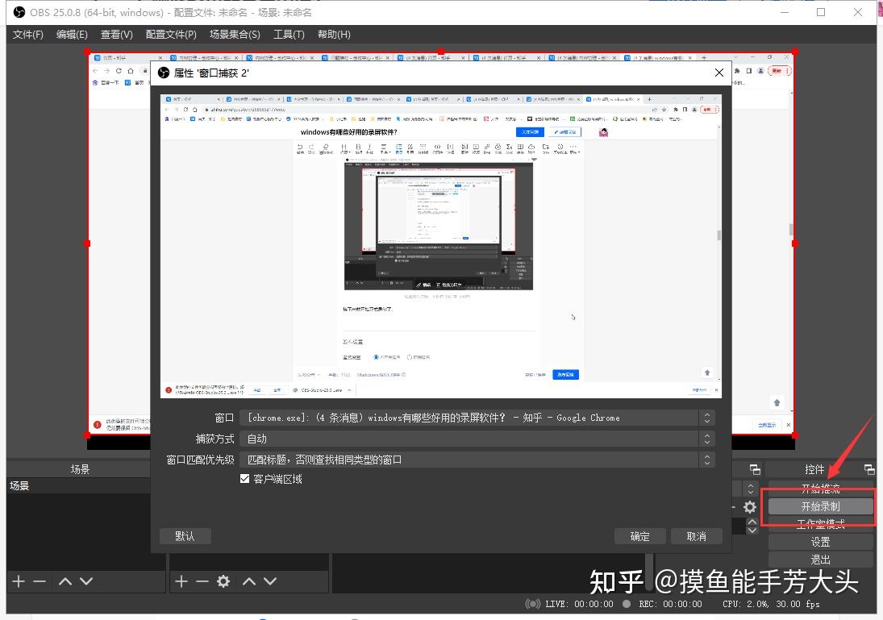Click the 默认 defaults button
Image resolution: width=883 pixels, height=620 pixels.
pos(185,536)
